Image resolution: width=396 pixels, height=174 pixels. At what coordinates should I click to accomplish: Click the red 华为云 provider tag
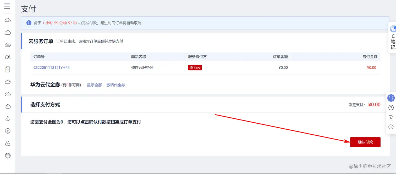(x=195, y=68)
